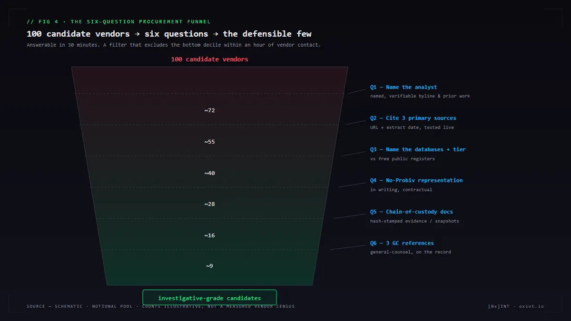The image size is (571, 321).
Task: Click the ~55 funnel stage value
Action: (210, 142)
